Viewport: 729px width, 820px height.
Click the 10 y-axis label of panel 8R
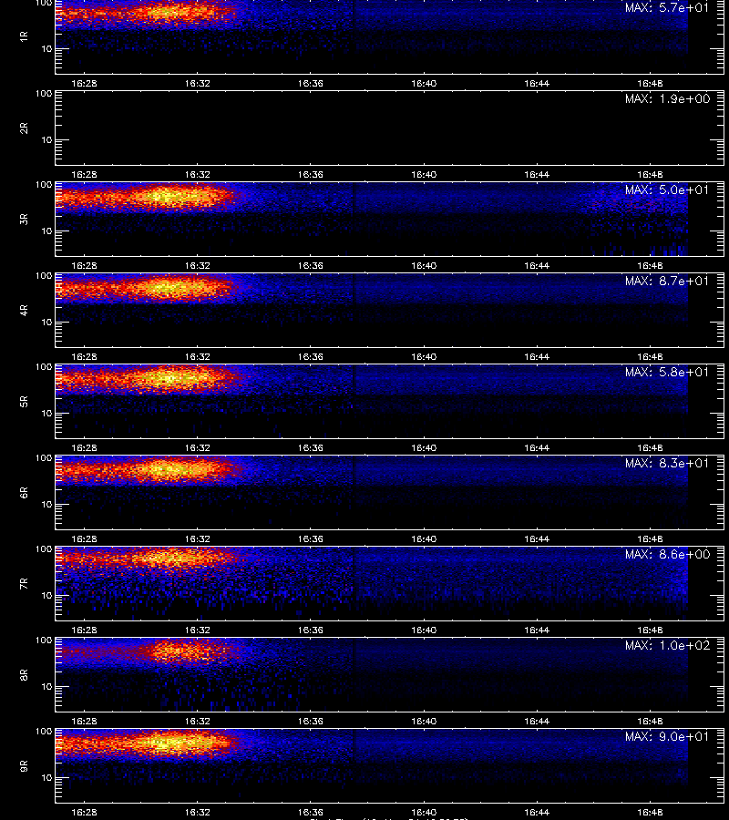coord(46,687)
